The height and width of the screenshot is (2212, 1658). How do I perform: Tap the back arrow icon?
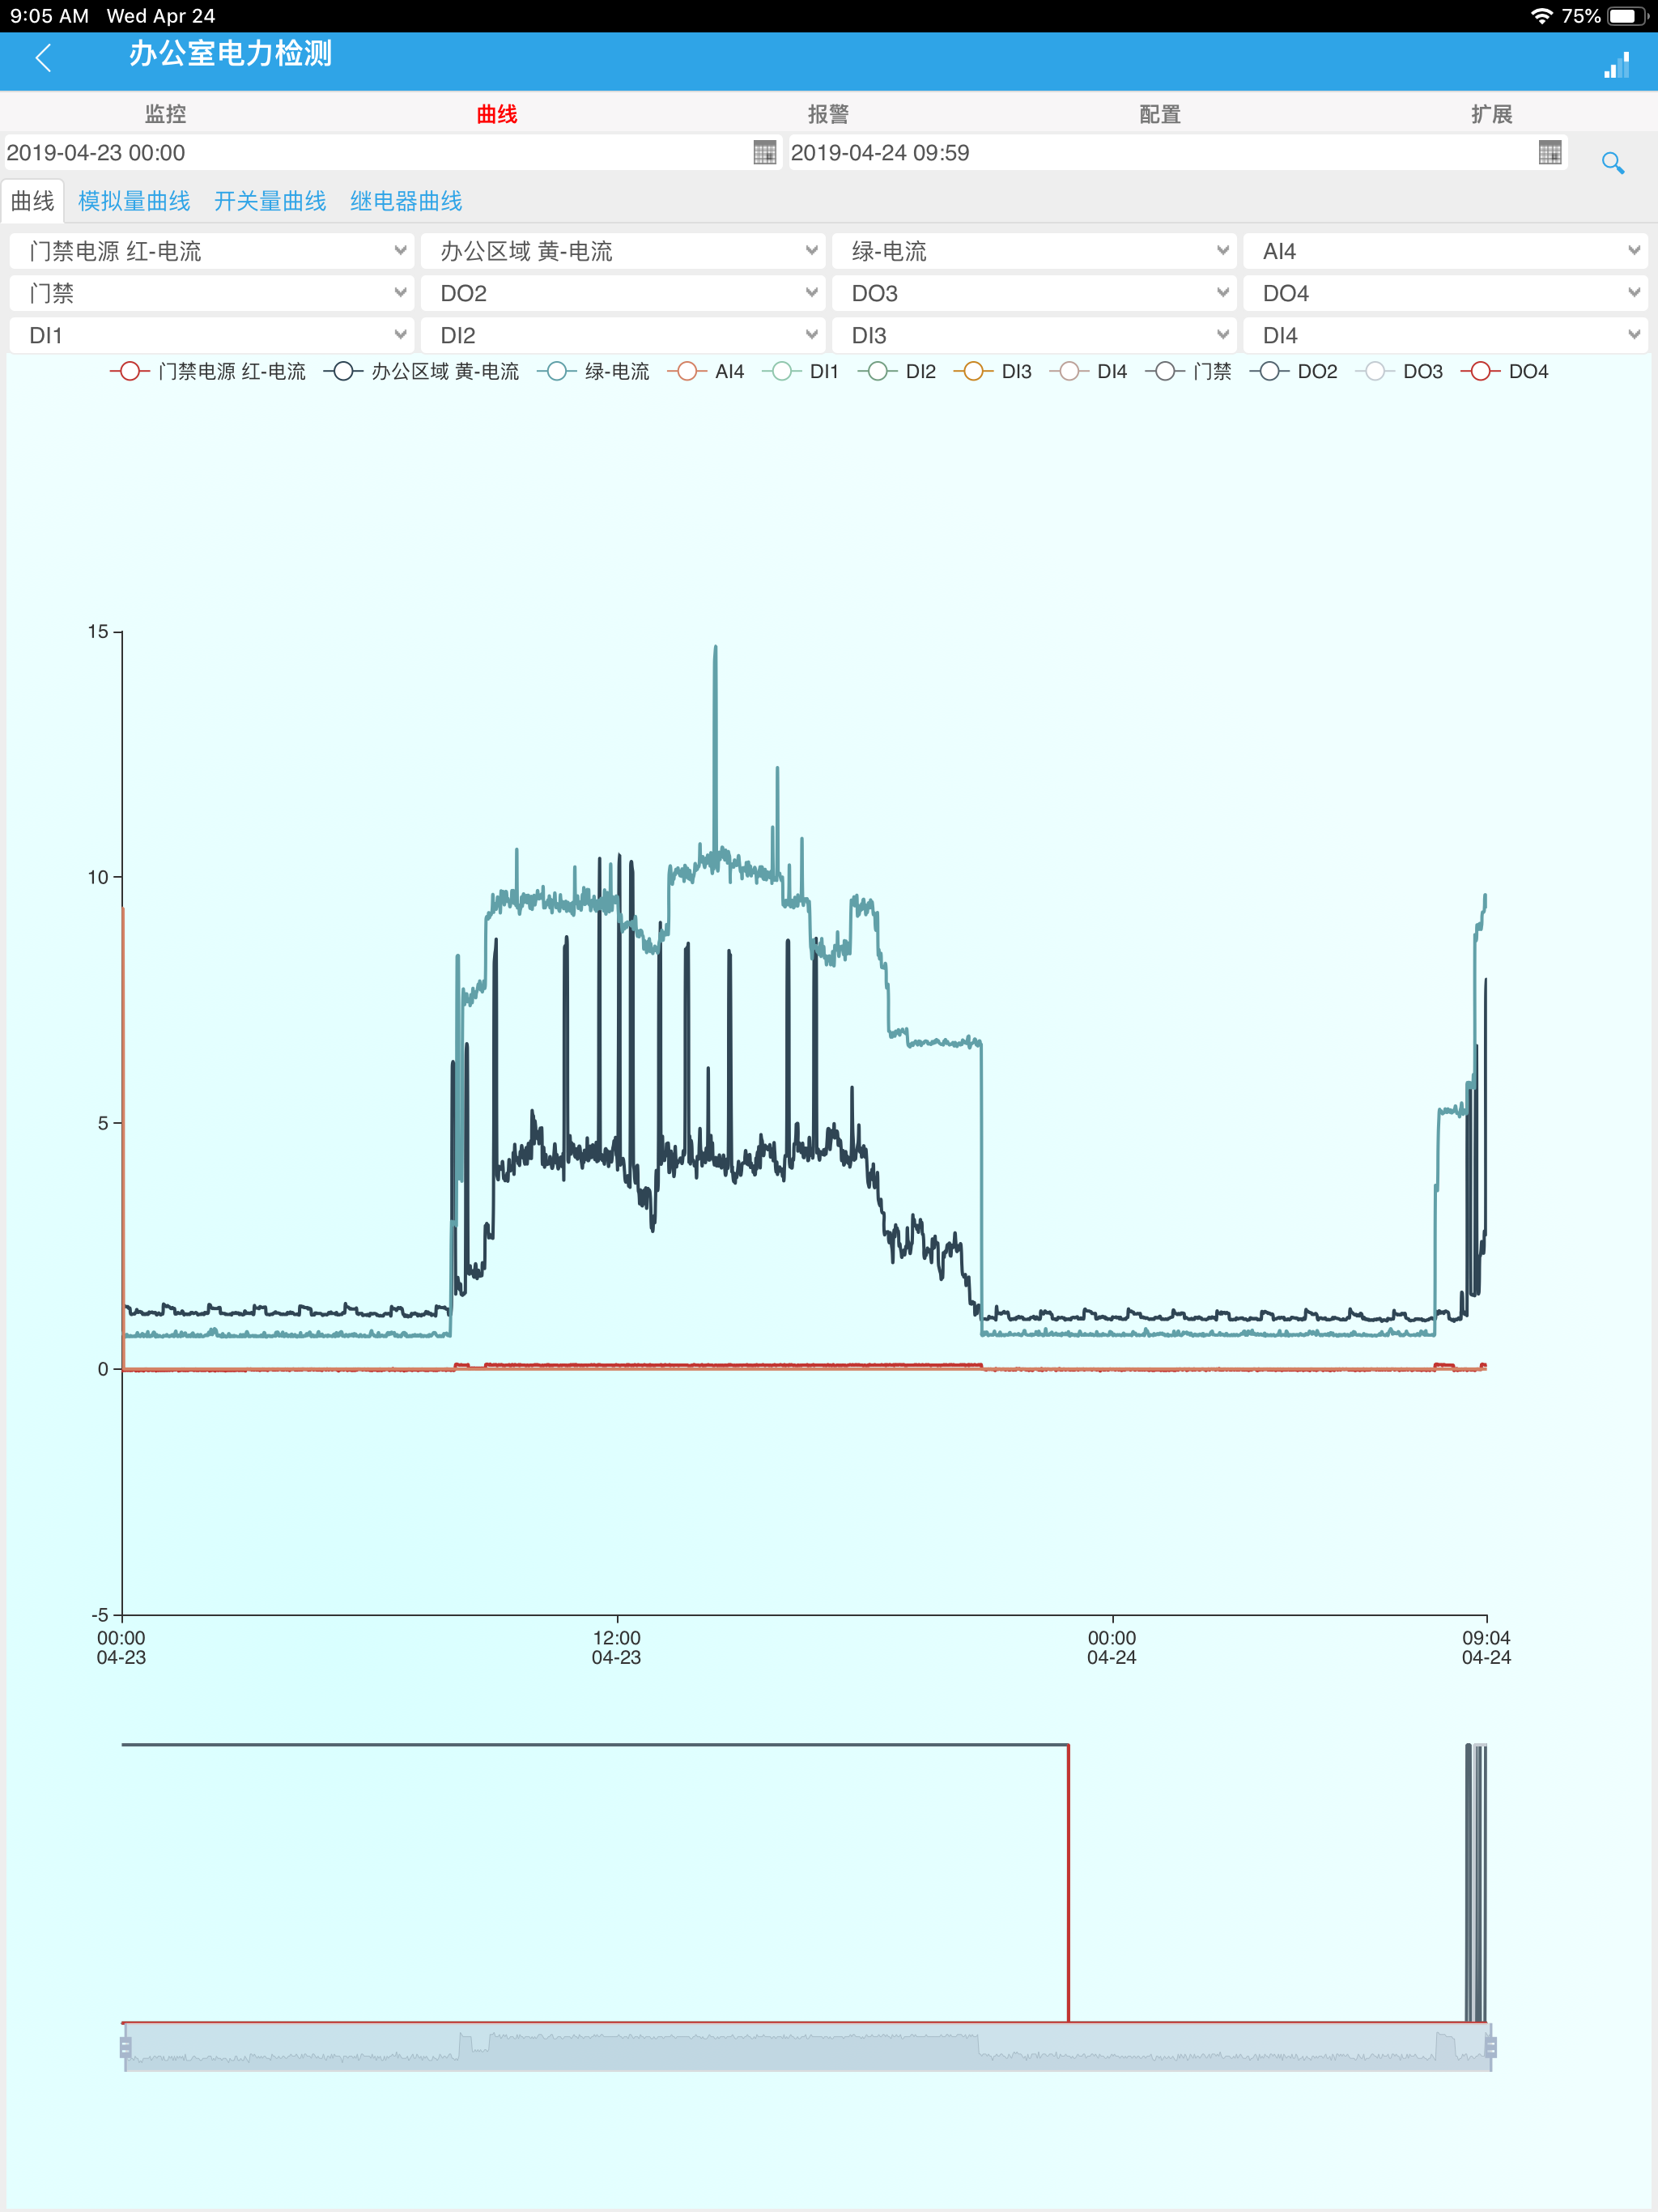43,58
